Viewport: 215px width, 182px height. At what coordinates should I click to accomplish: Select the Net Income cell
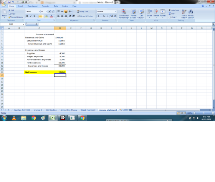coord(39,72)
